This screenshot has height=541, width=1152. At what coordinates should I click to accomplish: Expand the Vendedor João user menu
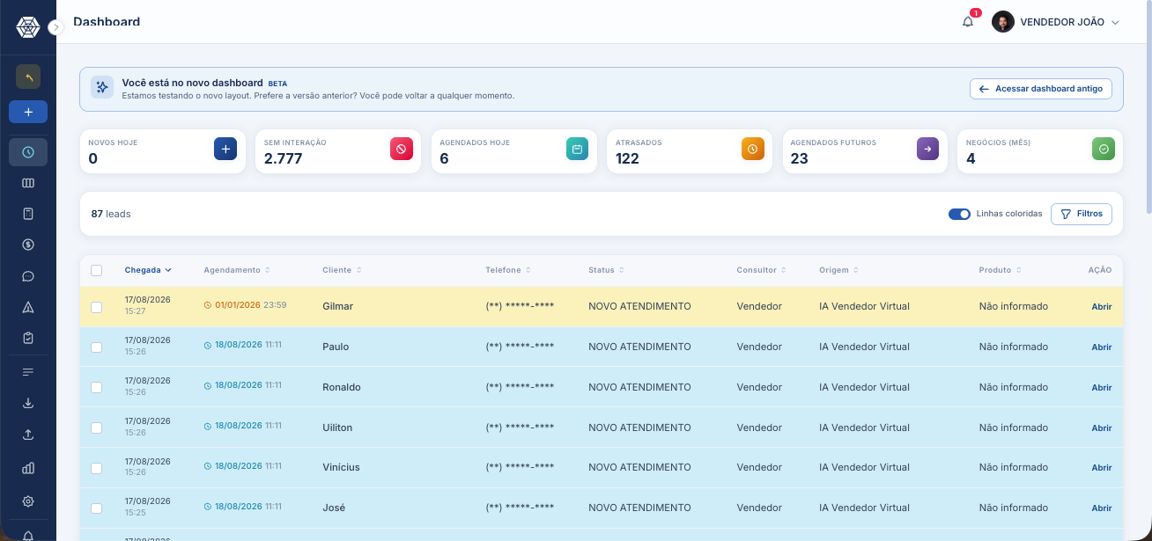tap(1055, 22)
